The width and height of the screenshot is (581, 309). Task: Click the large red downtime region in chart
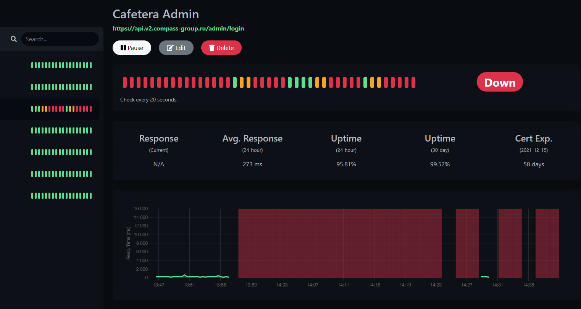point(340,243)
